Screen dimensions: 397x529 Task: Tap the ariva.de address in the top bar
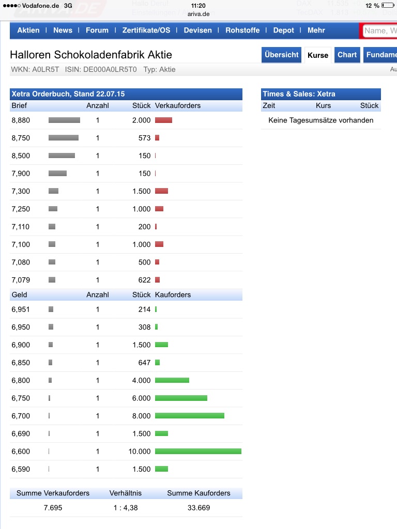(198, 13)
